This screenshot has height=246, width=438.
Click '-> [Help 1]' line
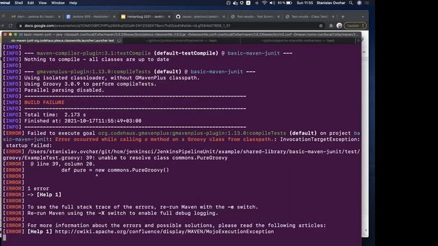coord(44,194)
